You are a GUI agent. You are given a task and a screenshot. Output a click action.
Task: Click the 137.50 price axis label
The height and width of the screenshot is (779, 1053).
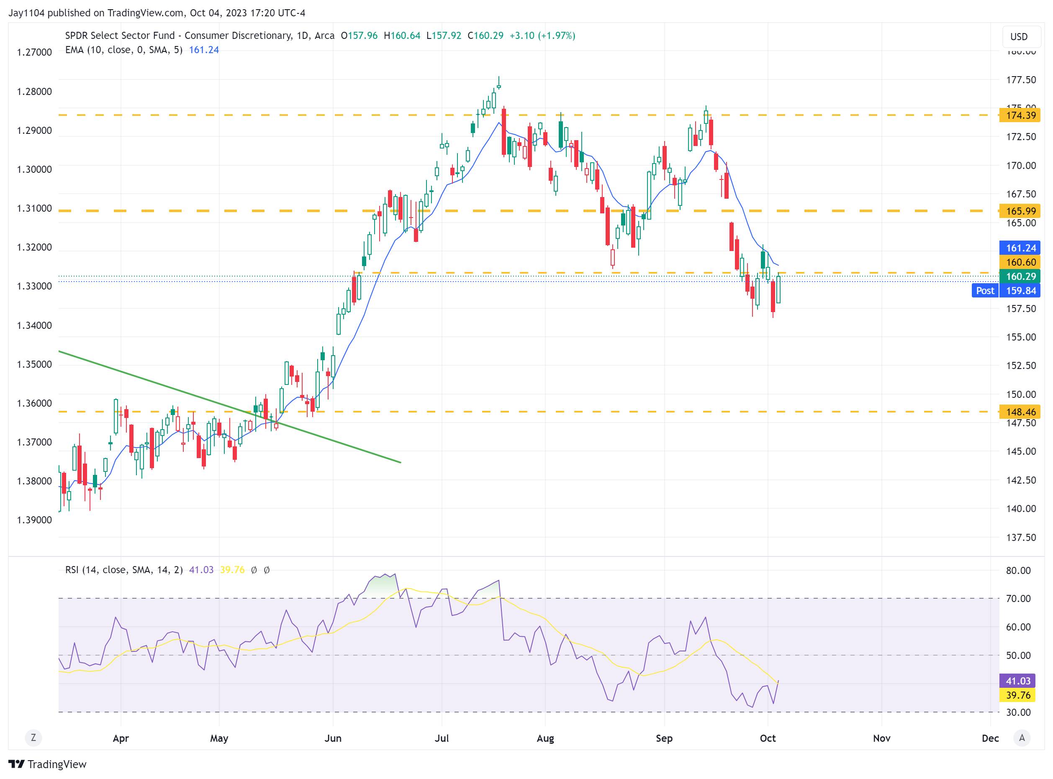(x=1020, y=537)
